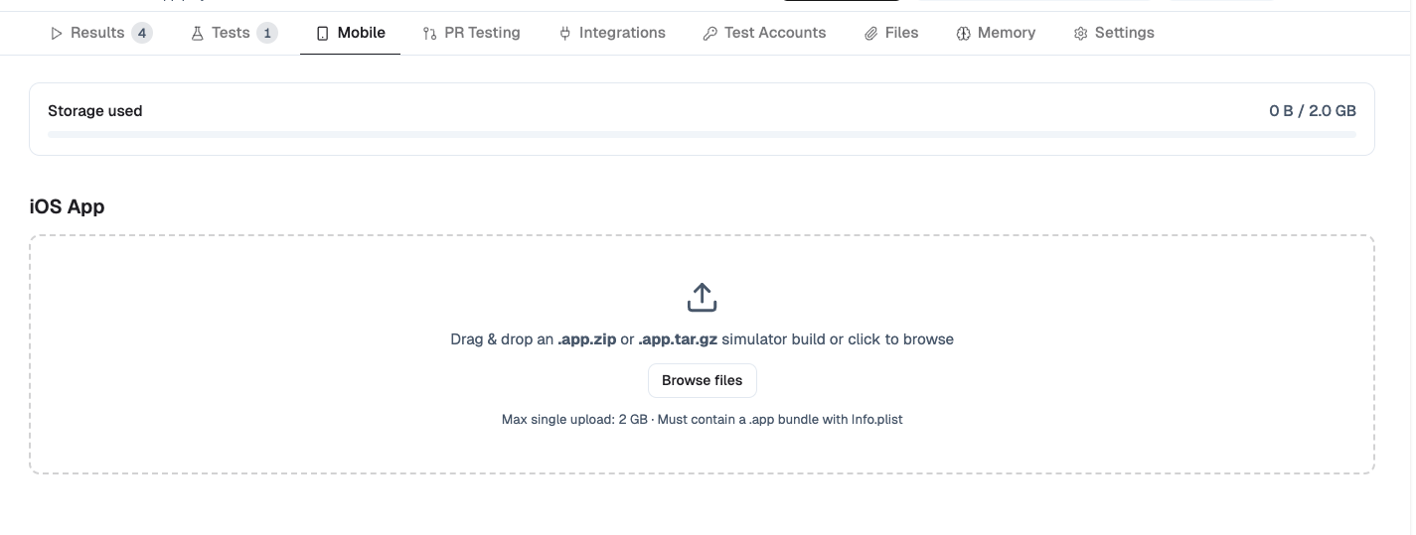1416x535 pixels.
Task: Click the Settings gear icon
Action: click(x=1080, y=34)
